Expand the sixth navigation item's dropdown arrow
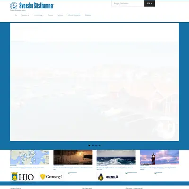Screen dimensions: 189x189 point(80,15)
